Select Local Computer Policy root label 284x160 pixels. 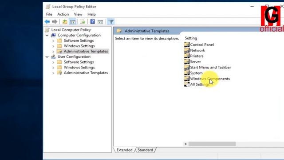point(71,30)
